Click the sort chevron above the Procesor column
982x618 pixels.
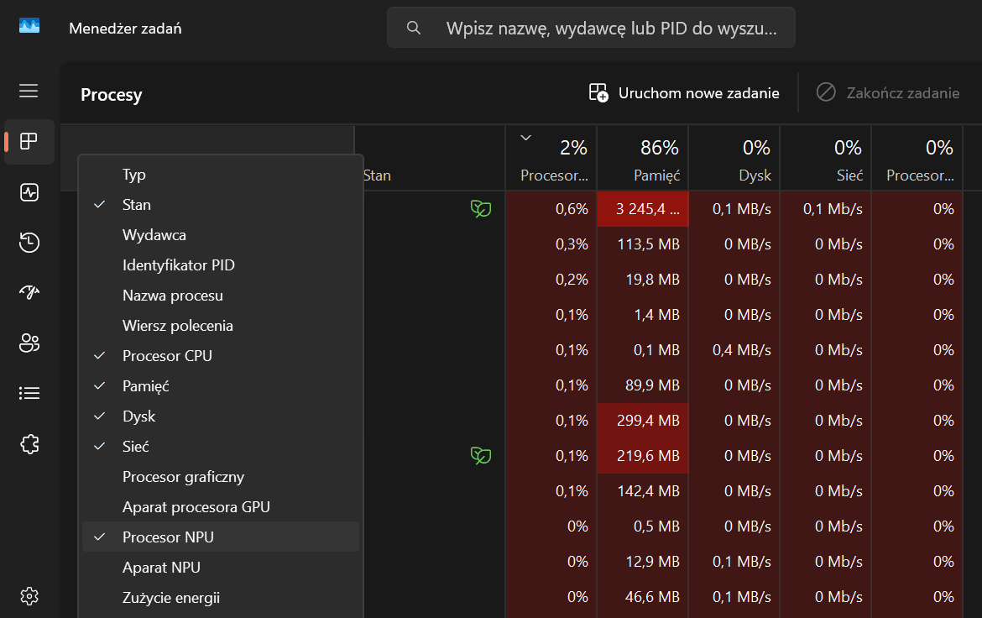pos(526,137)
